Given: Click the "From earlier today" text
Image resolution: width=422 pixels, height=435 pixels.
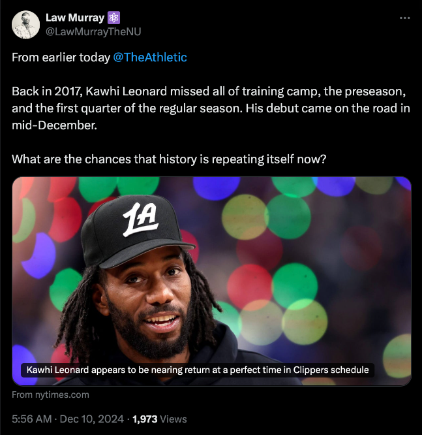Looking at the screenshot, I should (x=61, y=57).
